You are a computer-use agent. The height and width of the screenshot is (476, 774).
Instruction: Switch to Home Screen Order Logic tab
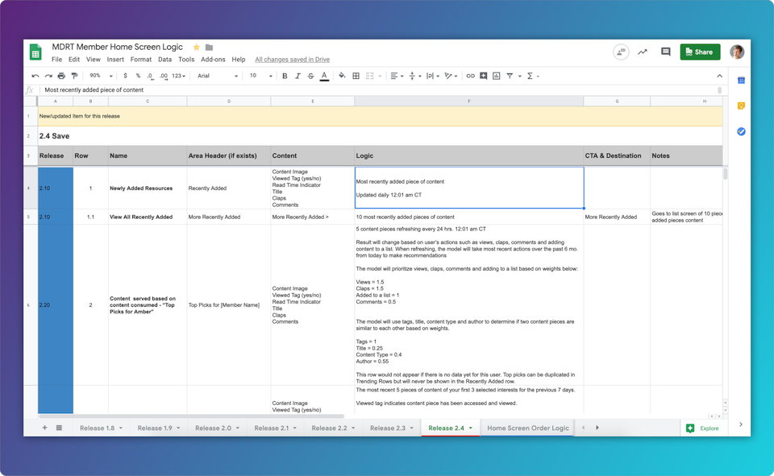pos(527,428)
